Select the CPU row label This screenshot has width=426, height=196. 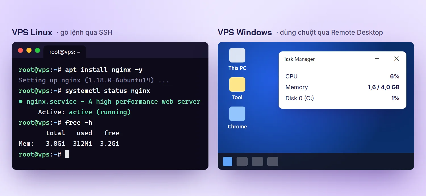coord(291,76)
